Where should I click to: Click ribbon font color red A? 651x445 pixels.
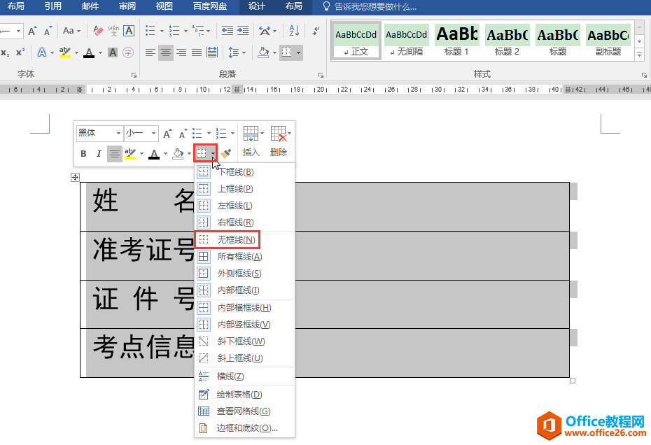pyautogui.click(x=89, y=52)
